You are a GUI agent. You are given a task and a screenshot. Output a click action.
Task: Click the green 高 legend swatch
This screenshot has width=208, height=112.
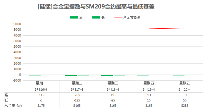[74, 18]
